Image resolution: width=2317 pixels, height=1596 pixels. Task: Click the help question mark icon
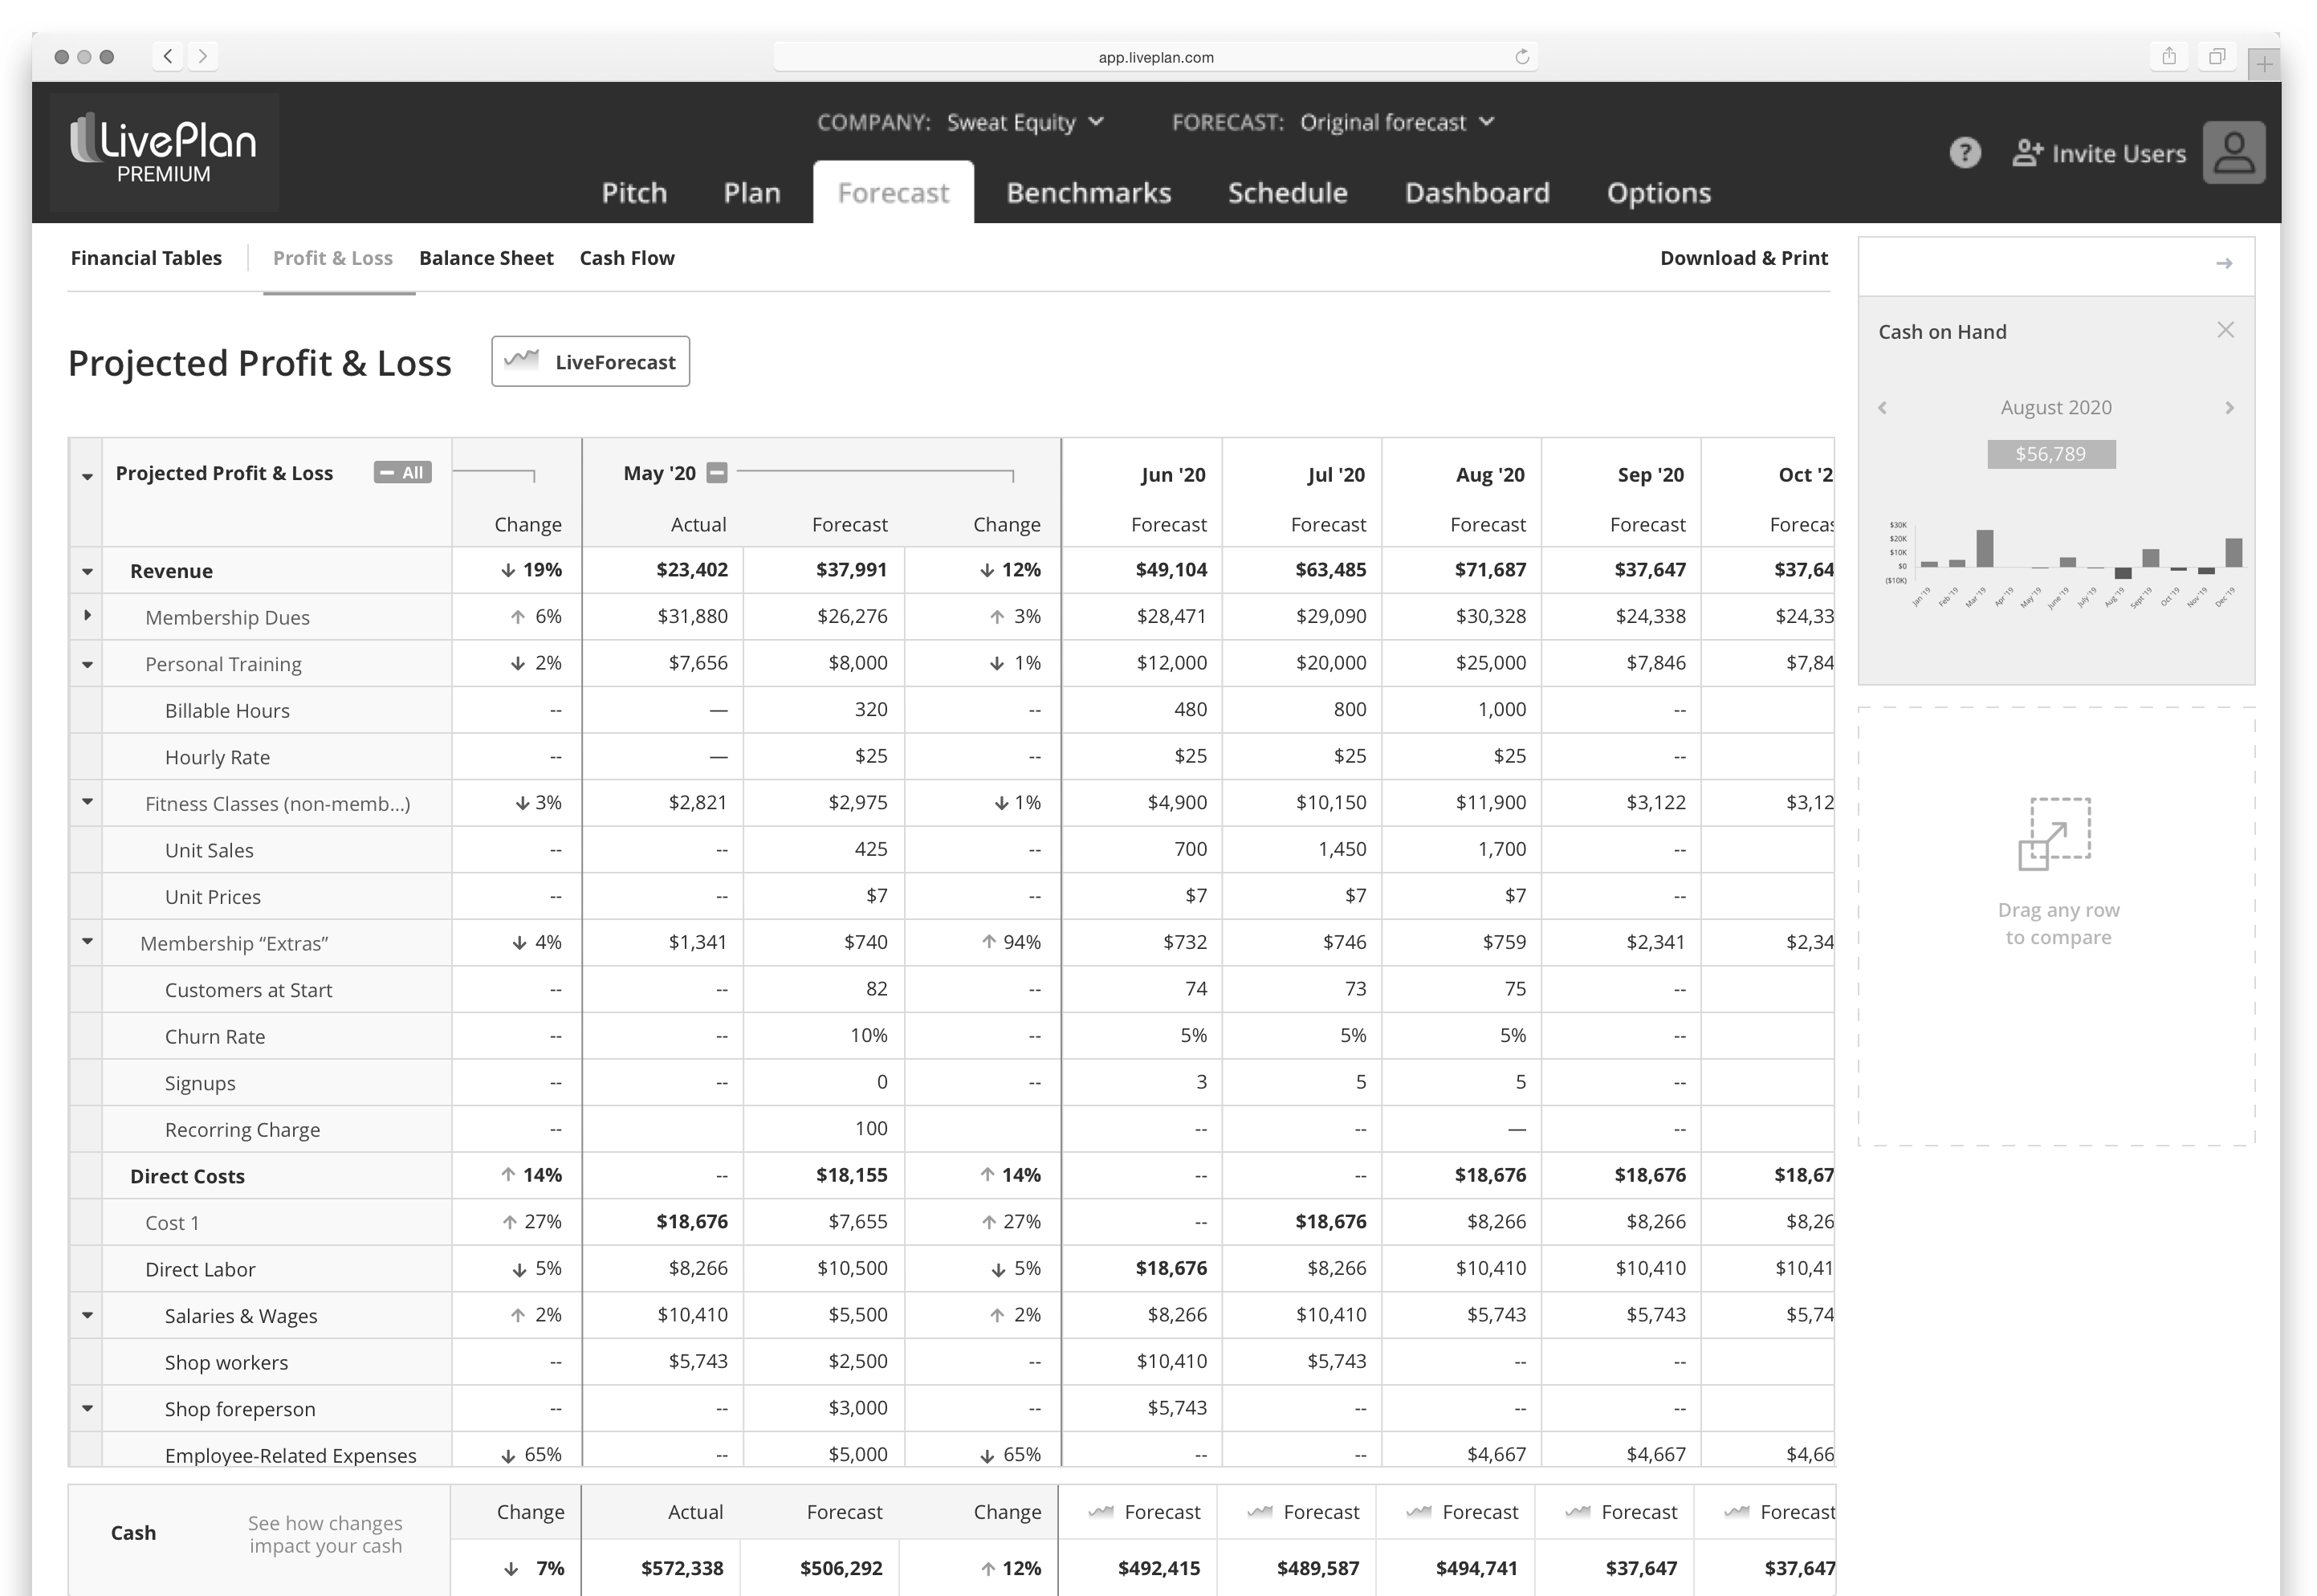click(x=1964, y=153)
